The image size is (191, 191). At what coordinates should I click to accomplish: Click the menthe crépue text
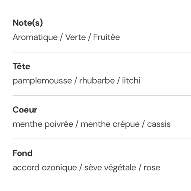[x=110, y=124]
